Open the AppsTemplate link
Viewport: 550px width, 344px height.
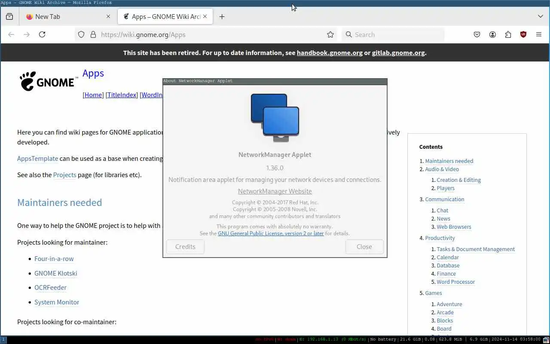37,159
